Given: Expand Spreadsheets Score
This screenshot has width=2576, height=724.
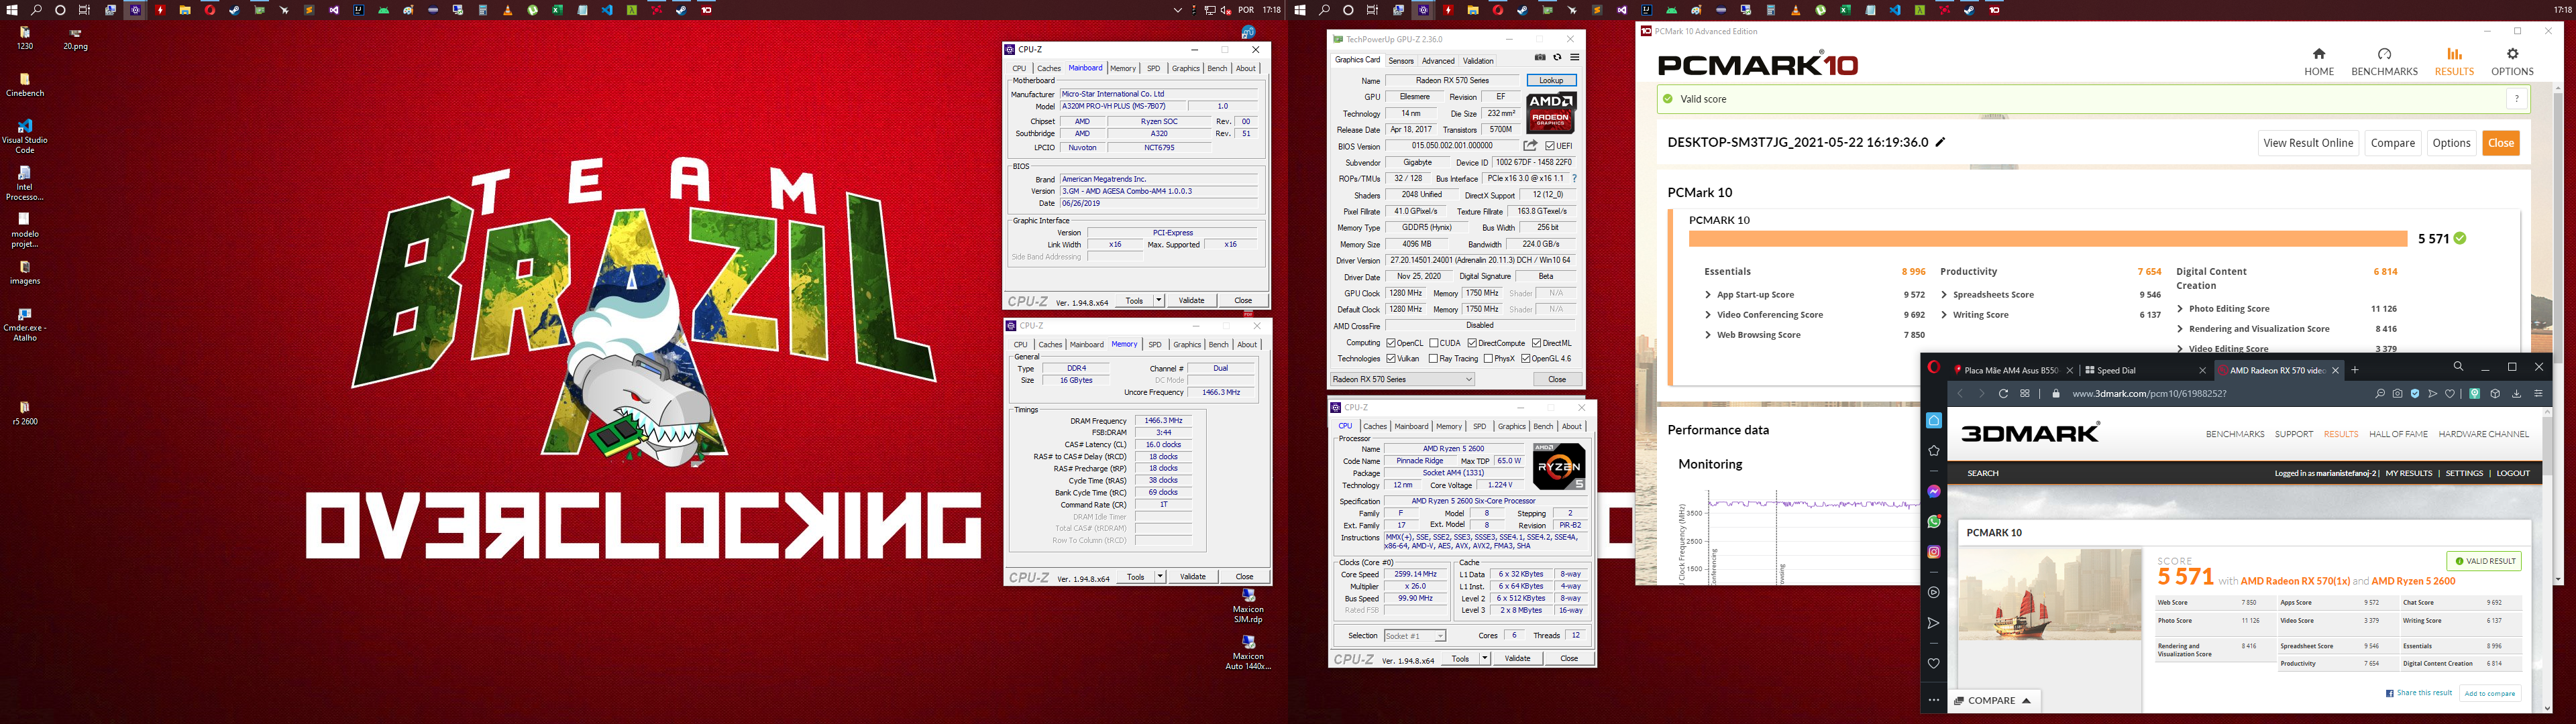Looking at the screenshot, I should point(1944,295).
